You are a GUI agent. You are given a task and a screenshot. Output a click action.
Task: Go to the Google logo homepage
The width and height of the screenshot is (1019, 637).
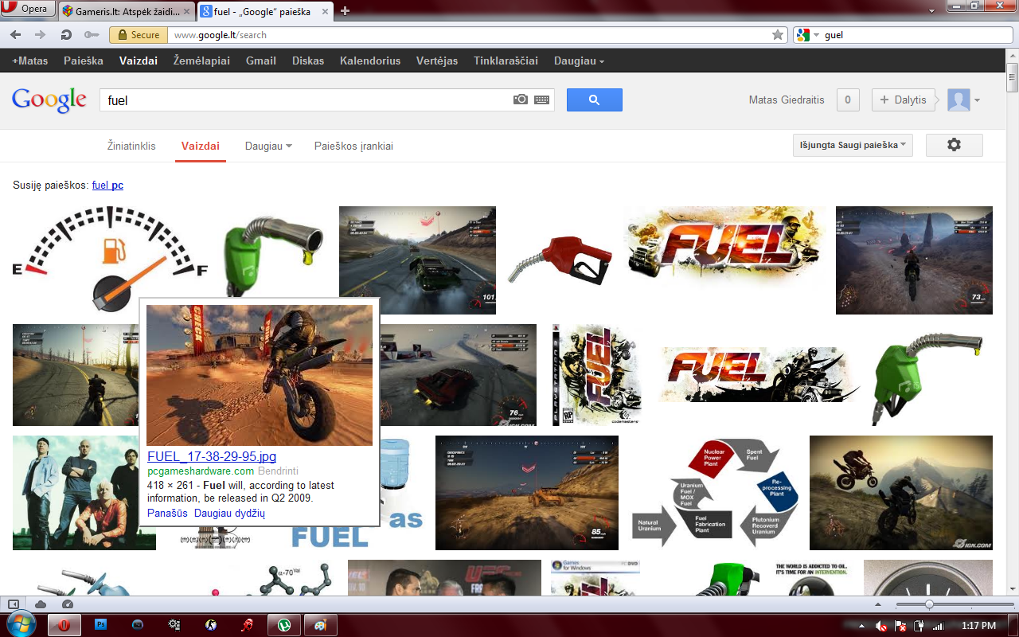click(49, 100)
